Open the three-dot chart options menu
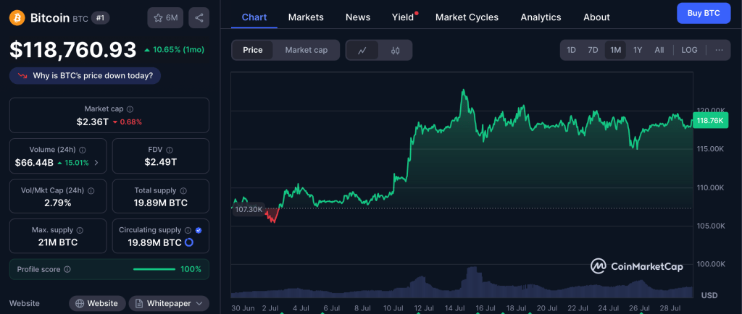 click(x=720, y=50)
